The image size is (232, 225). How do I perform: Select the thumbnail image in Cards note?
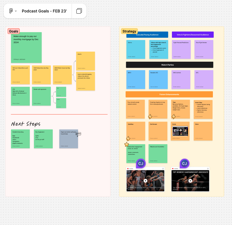pyautogui.click(x=180, y=131)
